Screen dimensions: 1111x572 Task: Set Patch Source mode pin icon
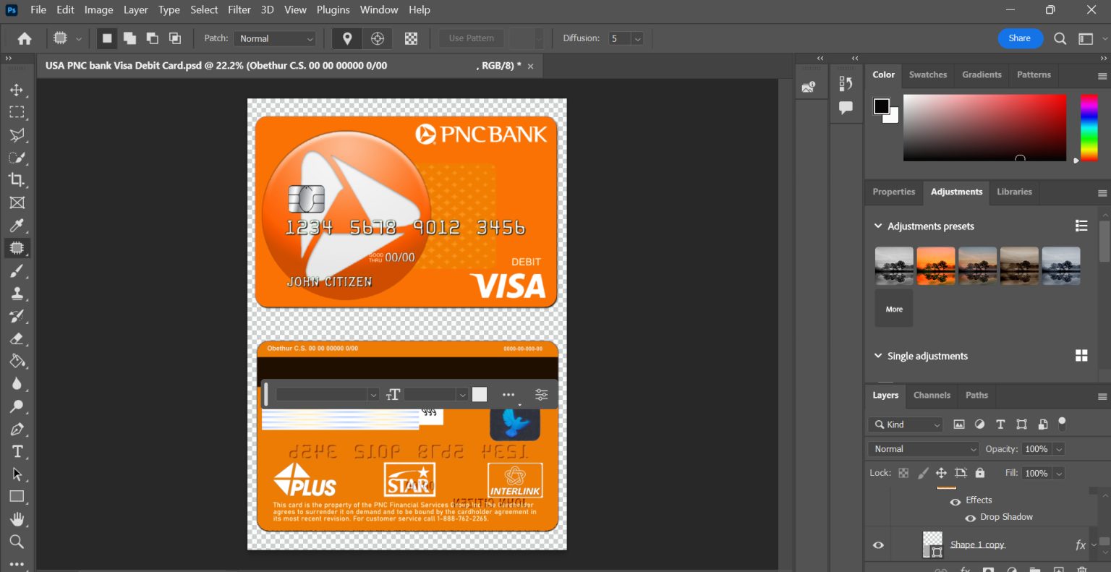click(347, 38)
